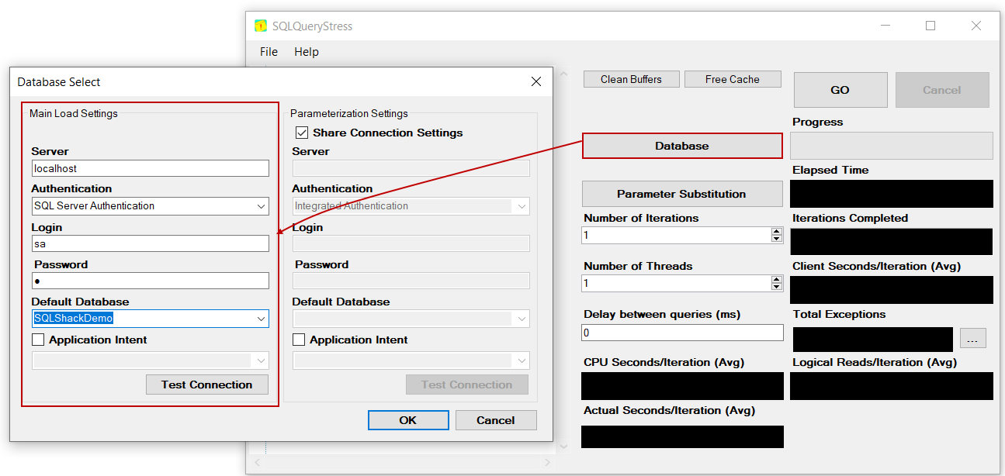Click the enabled Test Connection button

[x=207, y=385]
